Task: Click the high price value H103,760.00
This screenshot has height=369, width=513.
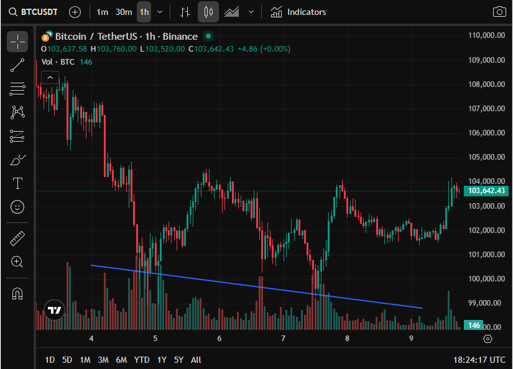Action: click(114, 49)
